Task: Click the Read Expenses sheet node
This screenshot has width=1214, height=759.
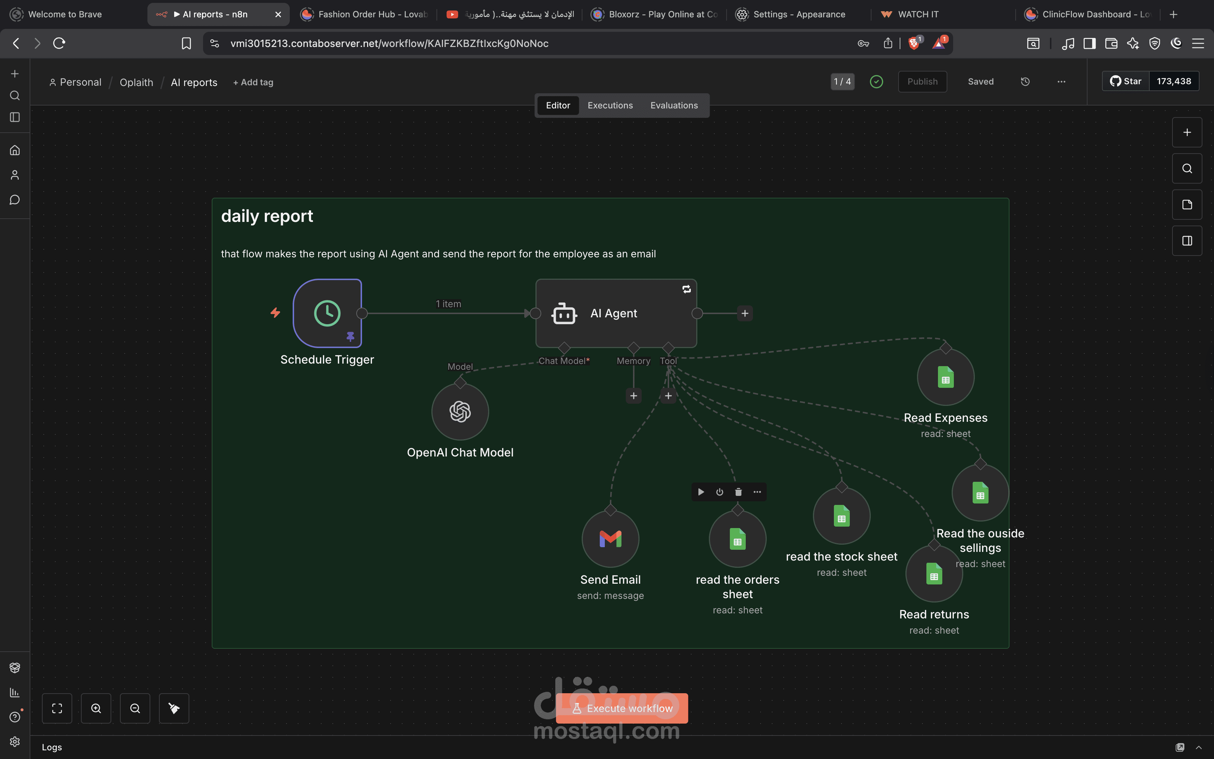Action: point(945,377)
